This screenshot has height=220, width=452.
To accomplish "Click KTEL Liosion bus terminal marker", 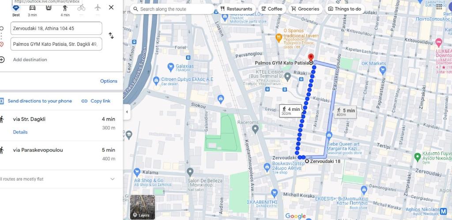I will click(x=287, y=77).
